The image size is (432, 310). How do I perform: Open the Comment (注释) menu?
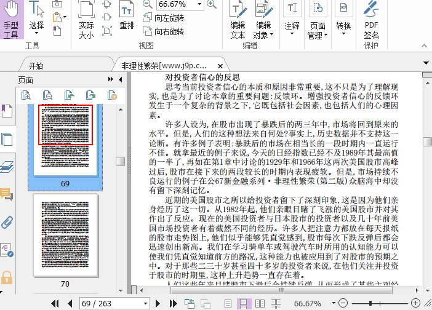292,18
